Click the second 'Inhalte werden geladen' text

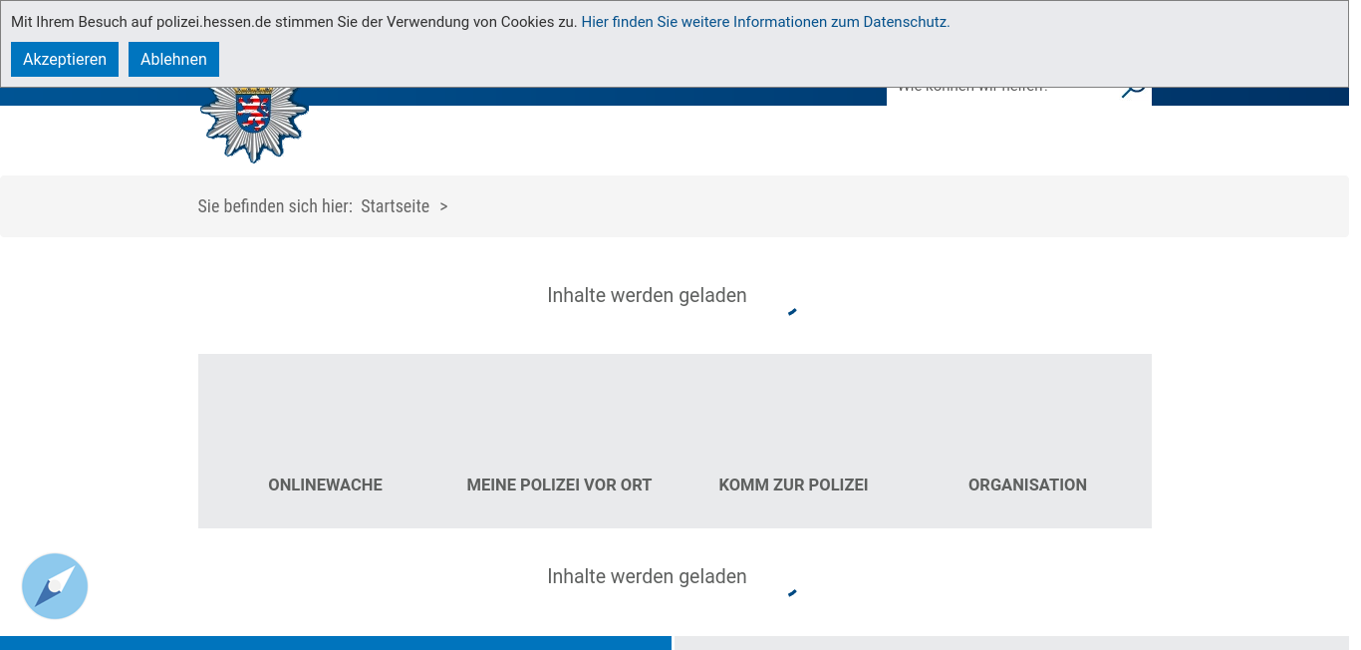tap(647, 576)
